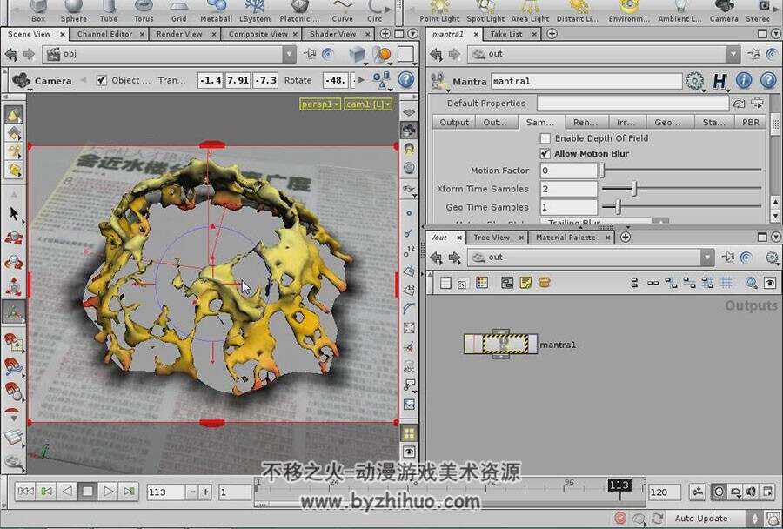Image resolution: width=783 pixels, height=529 pixels.
Task: Select the Curve shelf tool
Action: click(342, 11)
